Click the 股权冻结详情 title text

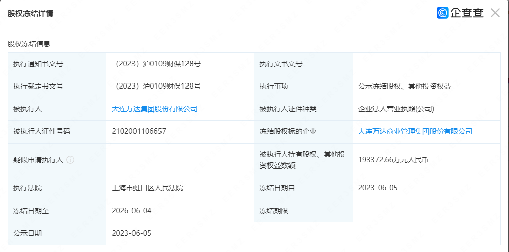31,14
